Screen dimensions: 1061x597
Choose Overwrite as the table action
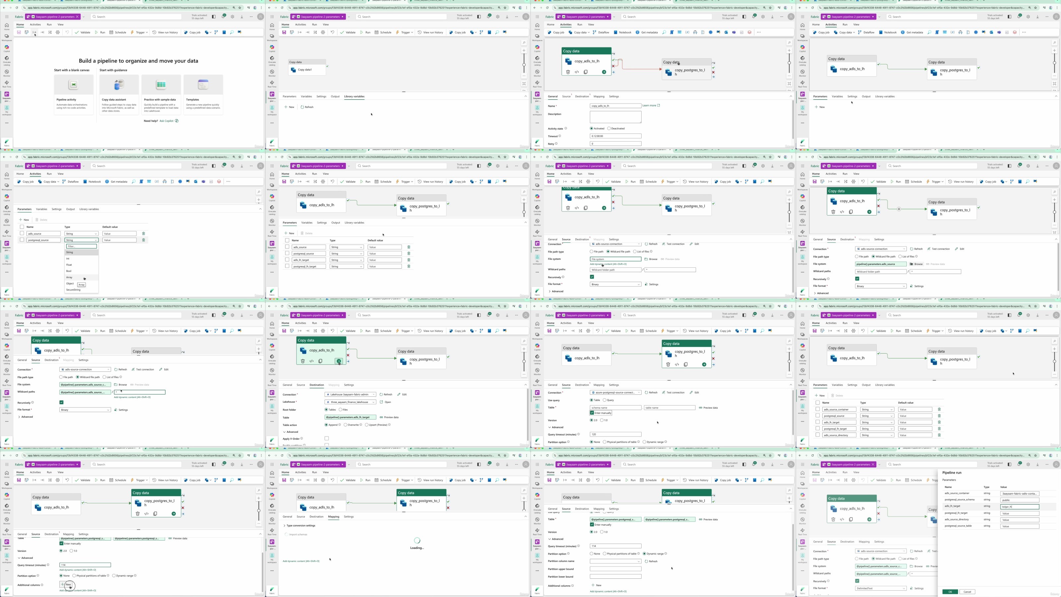coord(345,425)
